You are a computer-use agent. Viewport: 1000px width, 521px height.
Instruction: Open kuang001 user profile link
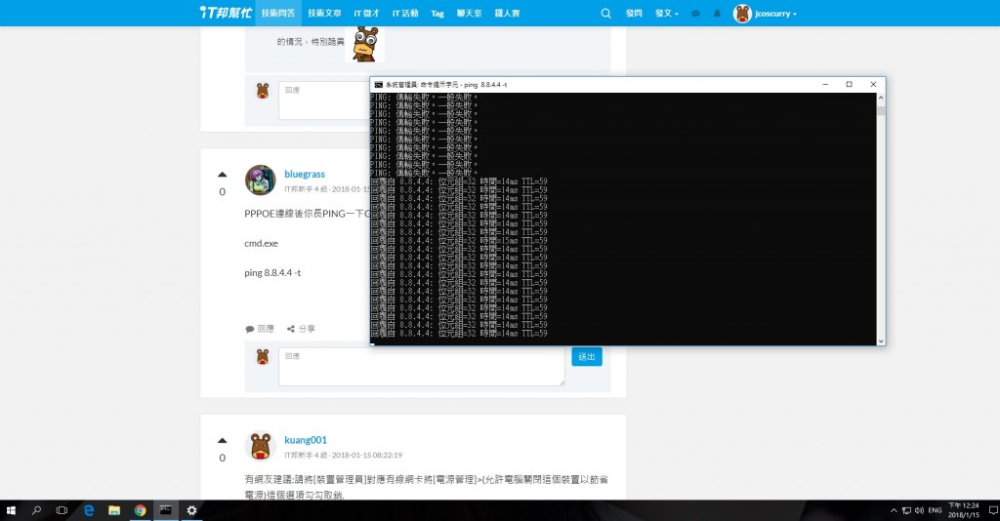tap(306, 439)
